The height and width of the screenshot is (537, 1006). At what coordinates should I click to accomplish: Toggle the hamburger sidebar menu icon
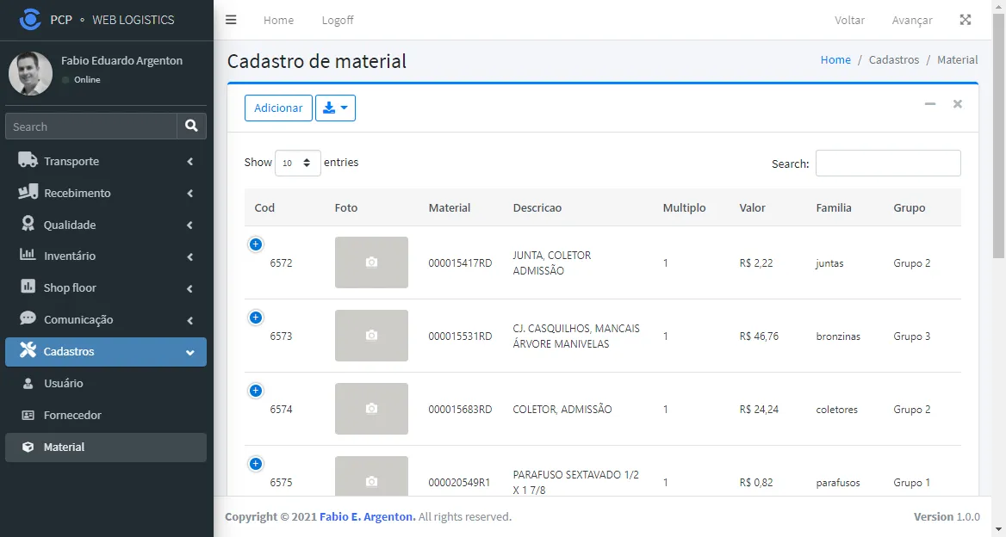click(x=231, y=20)
